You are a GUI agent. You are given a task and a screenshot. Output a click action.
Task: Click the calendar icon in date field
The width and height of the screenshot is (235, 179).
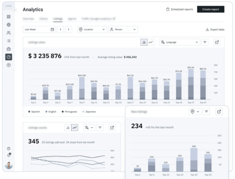tap(52, 29)
